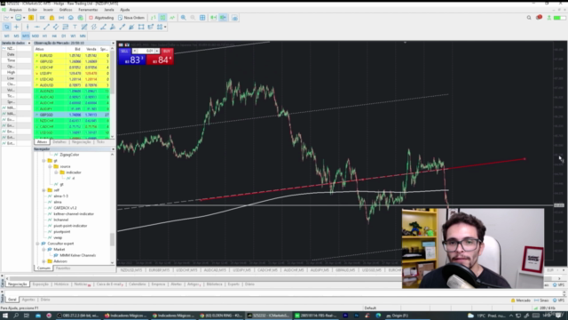Open the Calendário terminal tab
This screenshot has width=568, height=320.
(x=137, y=284)
